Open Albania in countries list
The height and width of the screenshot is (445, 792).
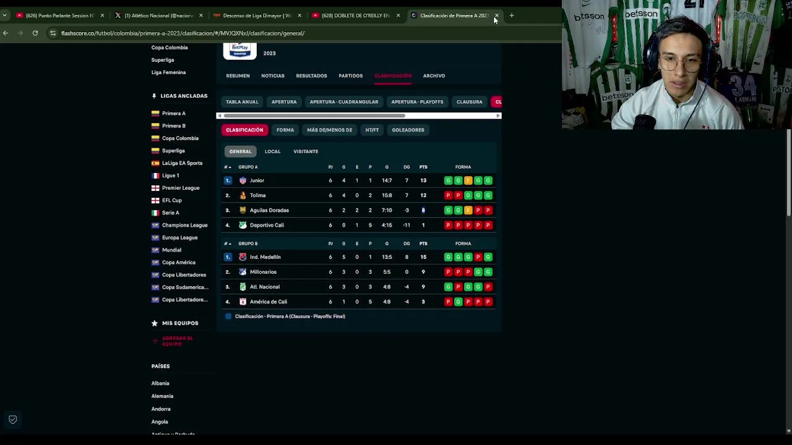coord(160,383)
